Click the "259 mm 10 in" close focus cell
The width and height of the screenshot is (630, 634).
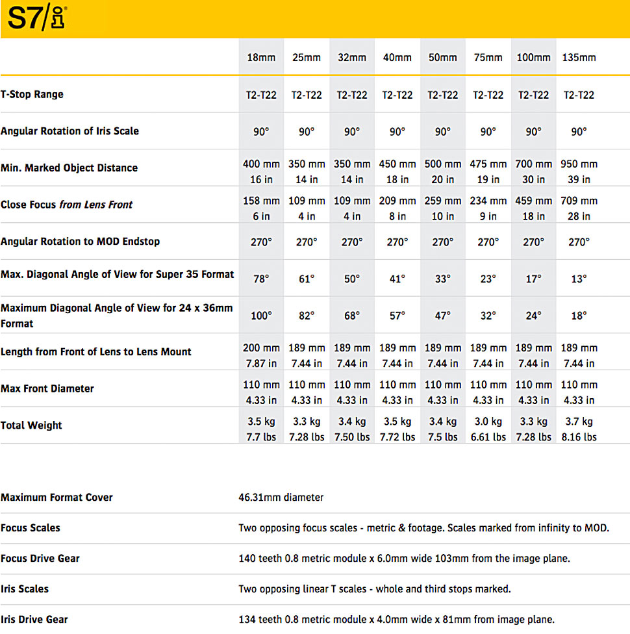(x=443, y=209)
